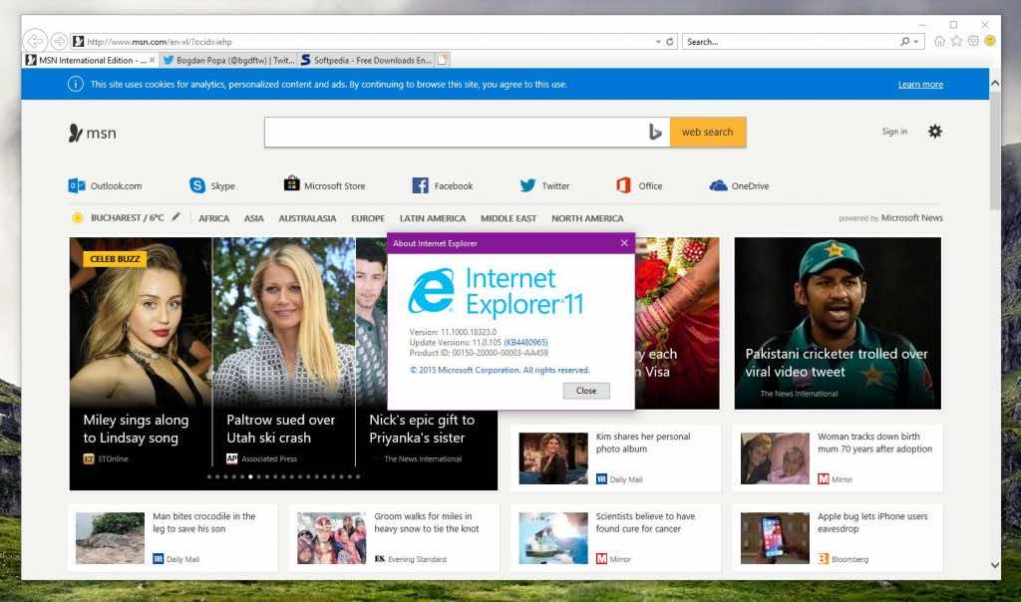Click the browser back arrow button

[x=36, y=41]
